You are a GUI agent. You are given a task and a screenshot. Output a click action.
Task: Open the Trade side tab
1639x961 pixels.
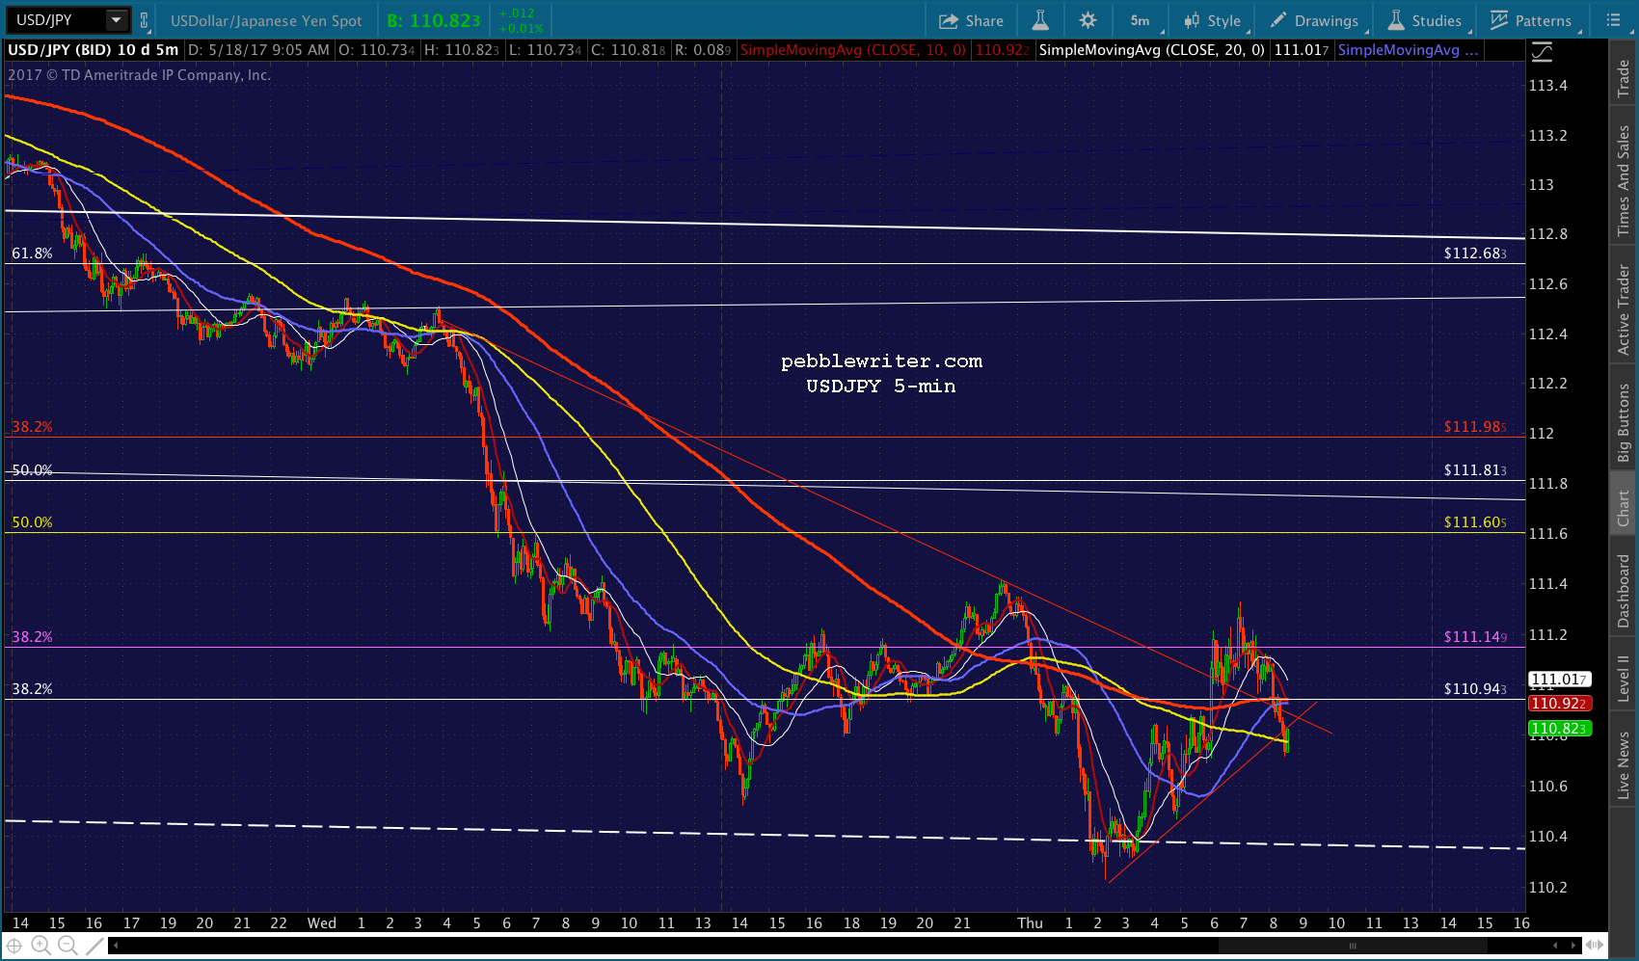point(1624,78)
